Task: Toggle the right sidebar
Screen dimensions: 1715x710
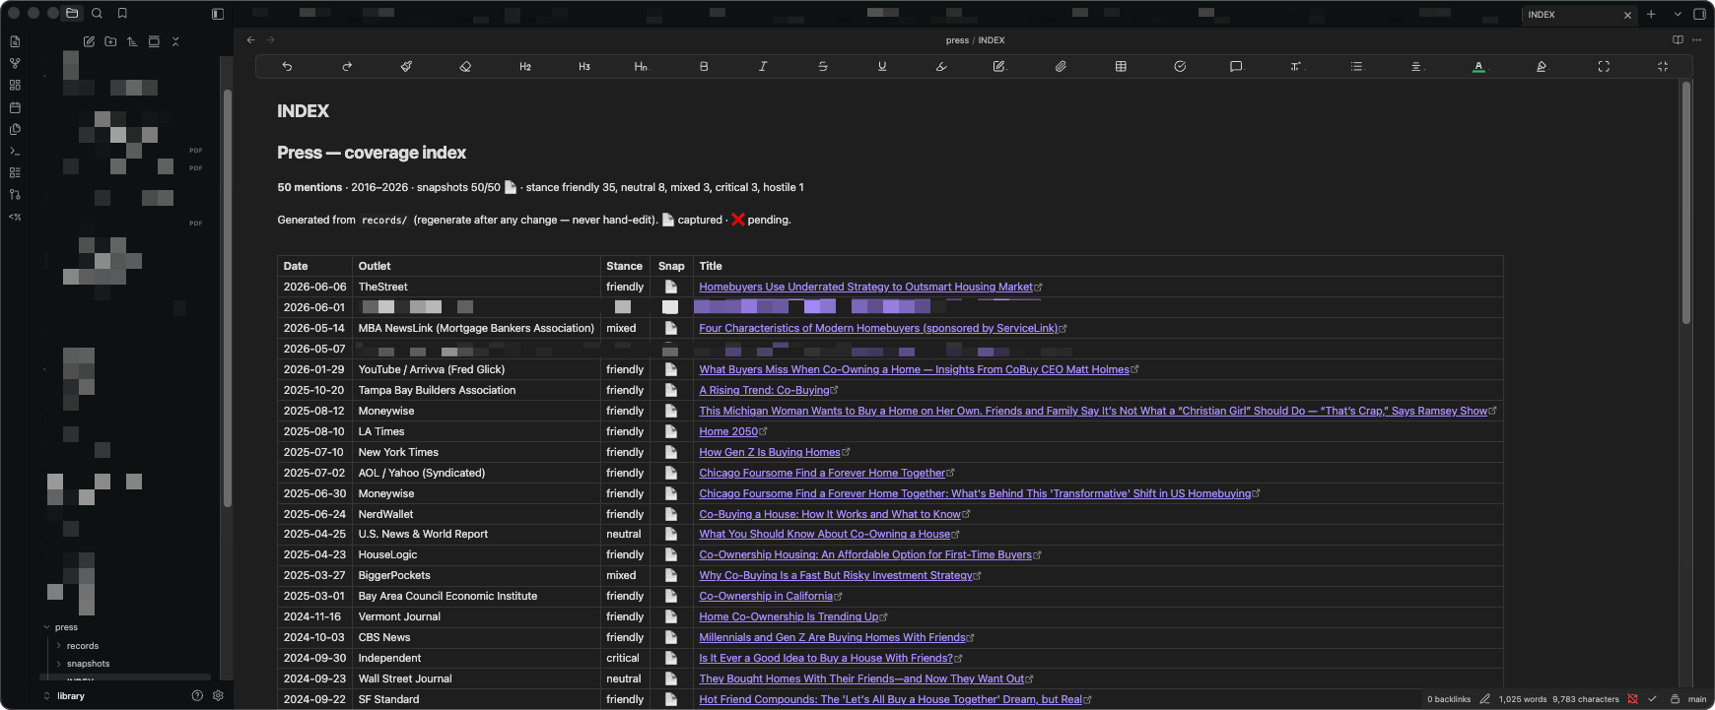Action: pos(1699,14)
